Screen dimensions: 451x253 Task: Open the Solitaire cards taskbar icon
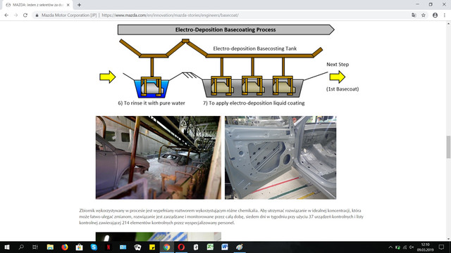tap(137, 247)
